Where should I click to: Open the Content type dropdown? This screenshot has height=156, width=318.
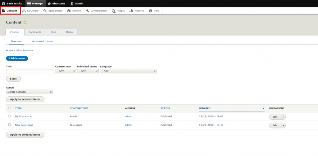coord(65,71)
